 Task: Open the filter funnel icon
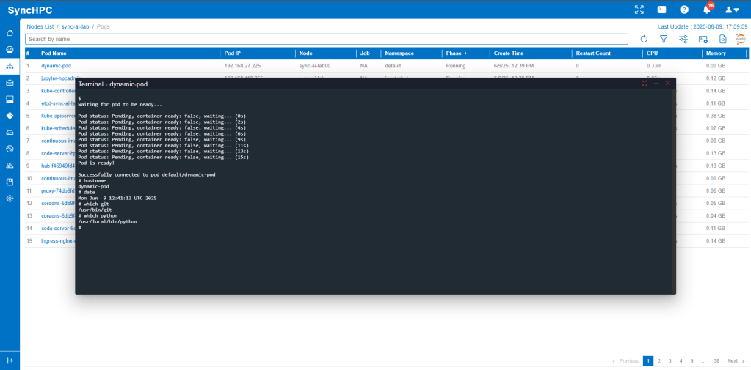click(664, 39)
